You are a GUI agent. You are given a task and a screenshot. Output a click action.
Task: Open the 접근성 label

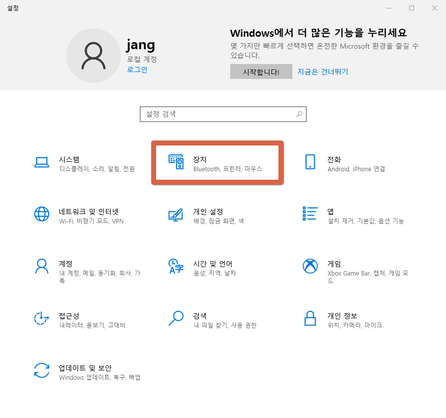point(69,316)
